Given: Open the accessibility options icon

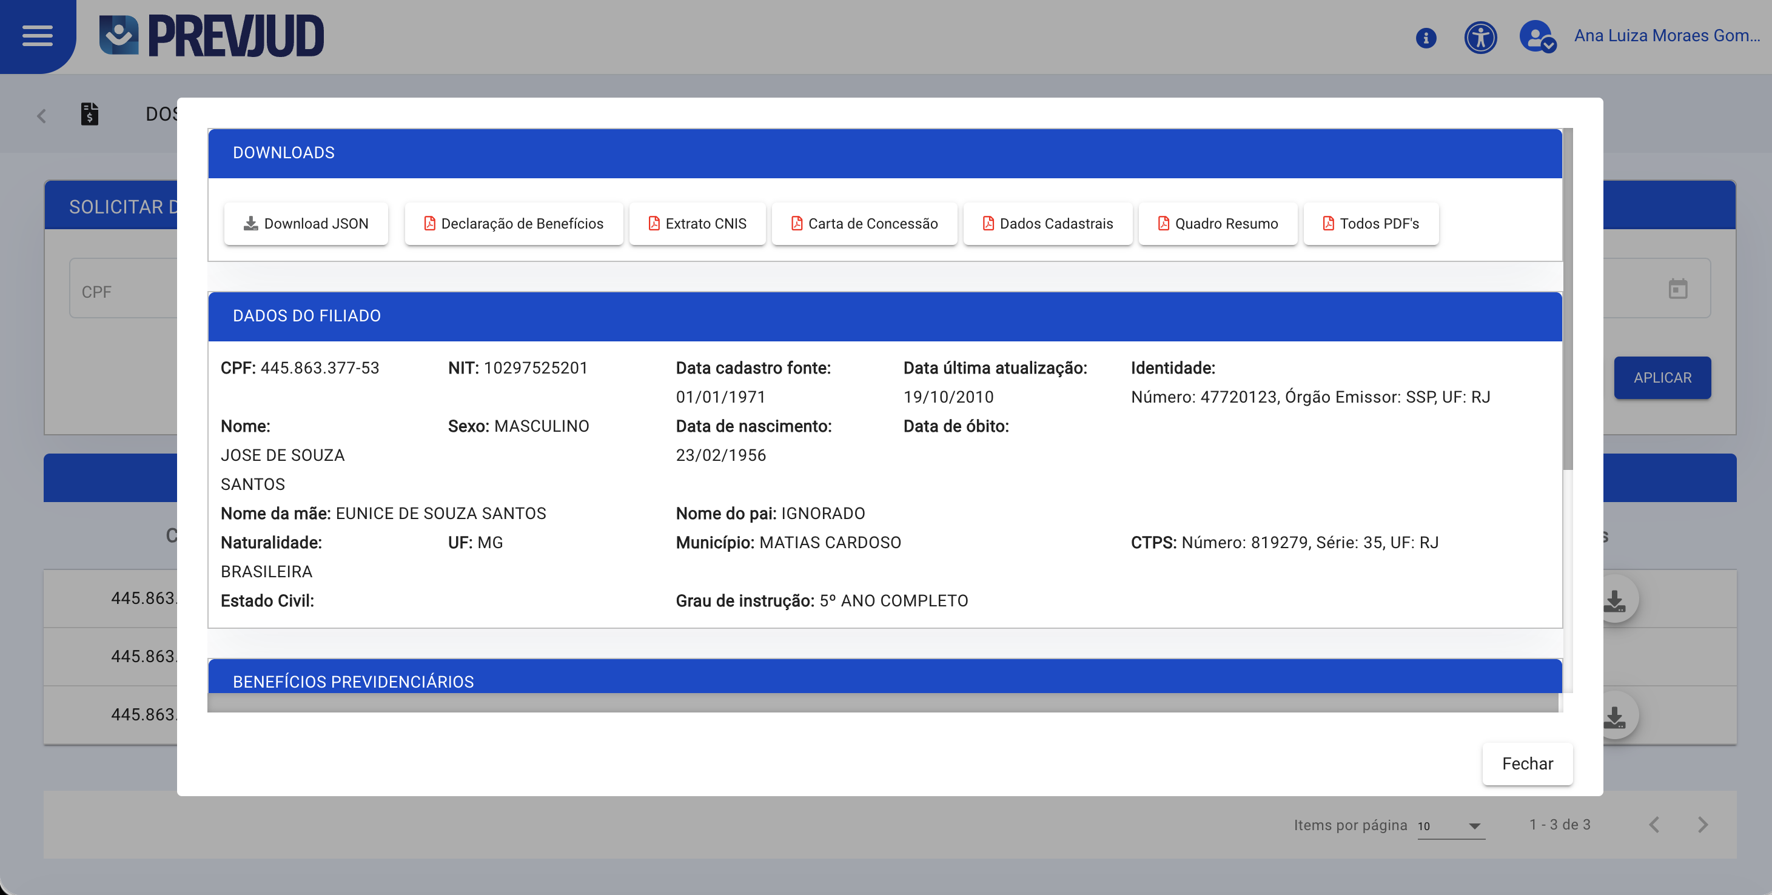Looking at the screenshot, I should 1480,37.
